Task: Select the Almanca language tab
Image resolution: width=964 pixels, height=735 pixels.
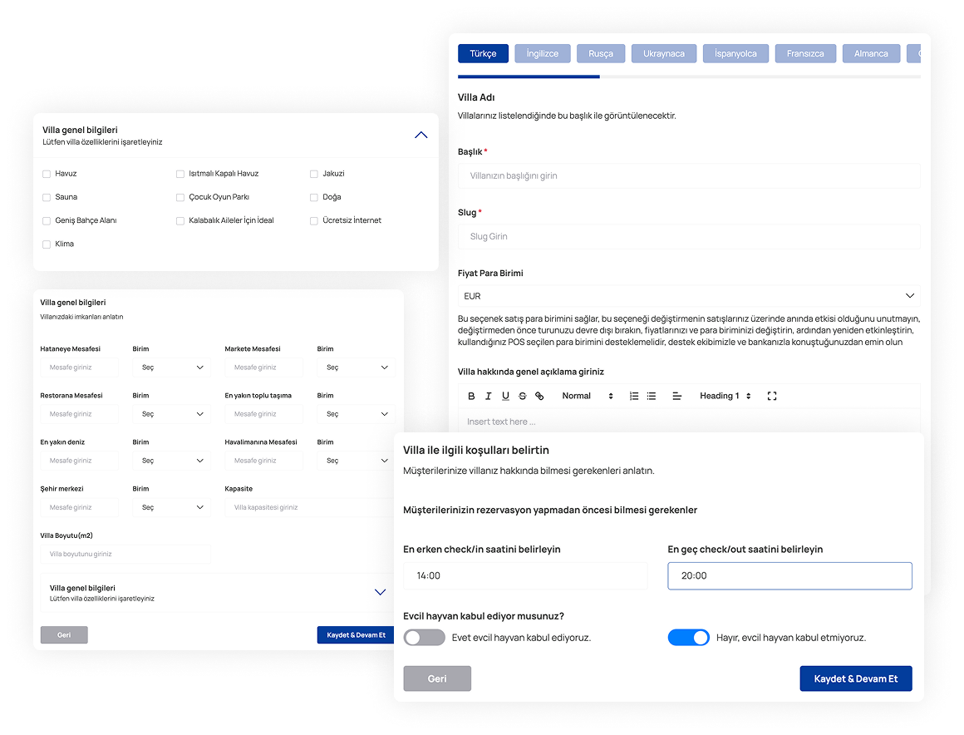Action: pos(871,53)
